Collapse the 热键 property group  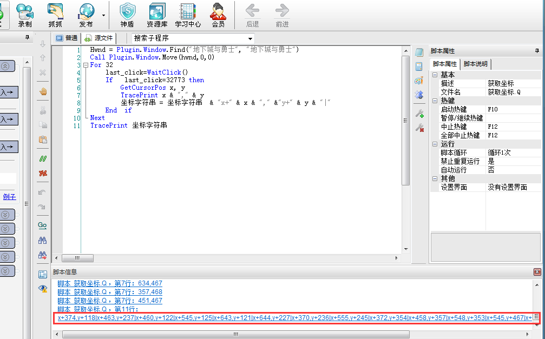point(435,101)
